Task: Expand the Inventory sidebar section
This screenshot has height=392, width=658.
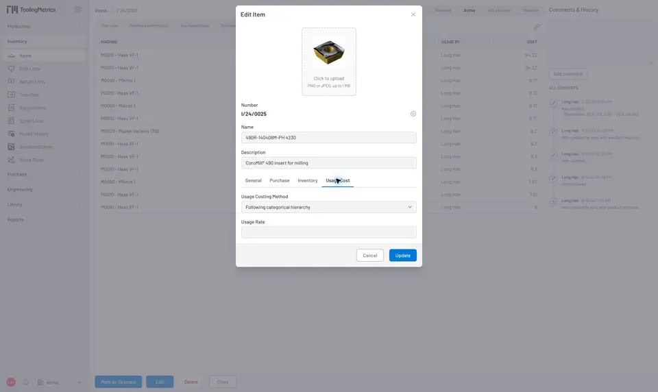Action: [x=44, y=42]
